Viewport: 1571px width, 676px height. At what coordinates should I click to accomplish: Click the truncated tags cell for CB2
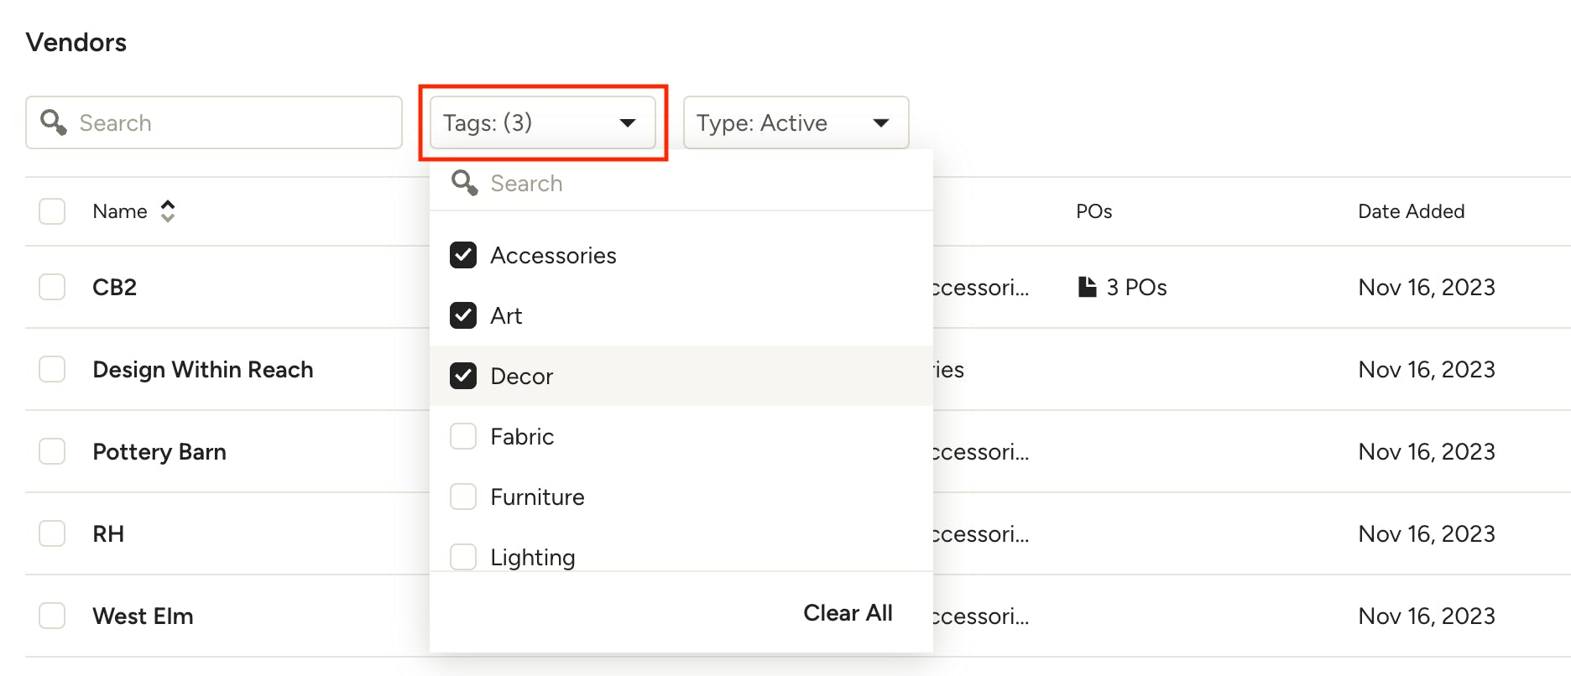click(981, 287)
